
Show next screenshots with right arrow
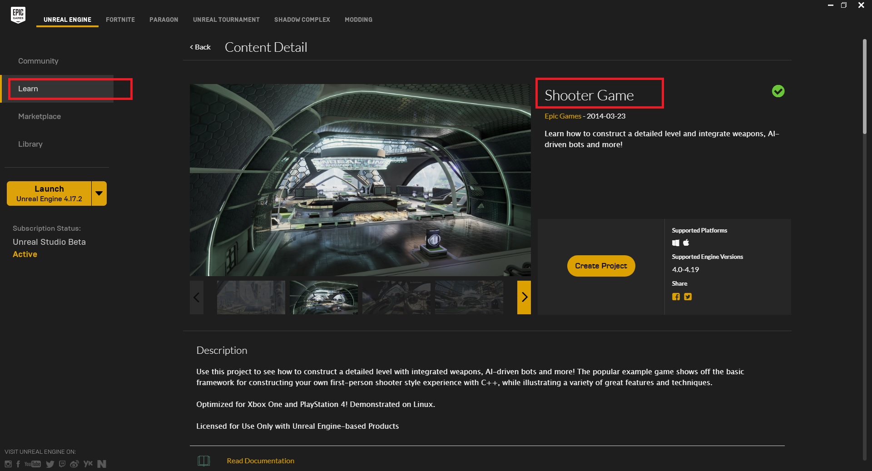(524, 297)
